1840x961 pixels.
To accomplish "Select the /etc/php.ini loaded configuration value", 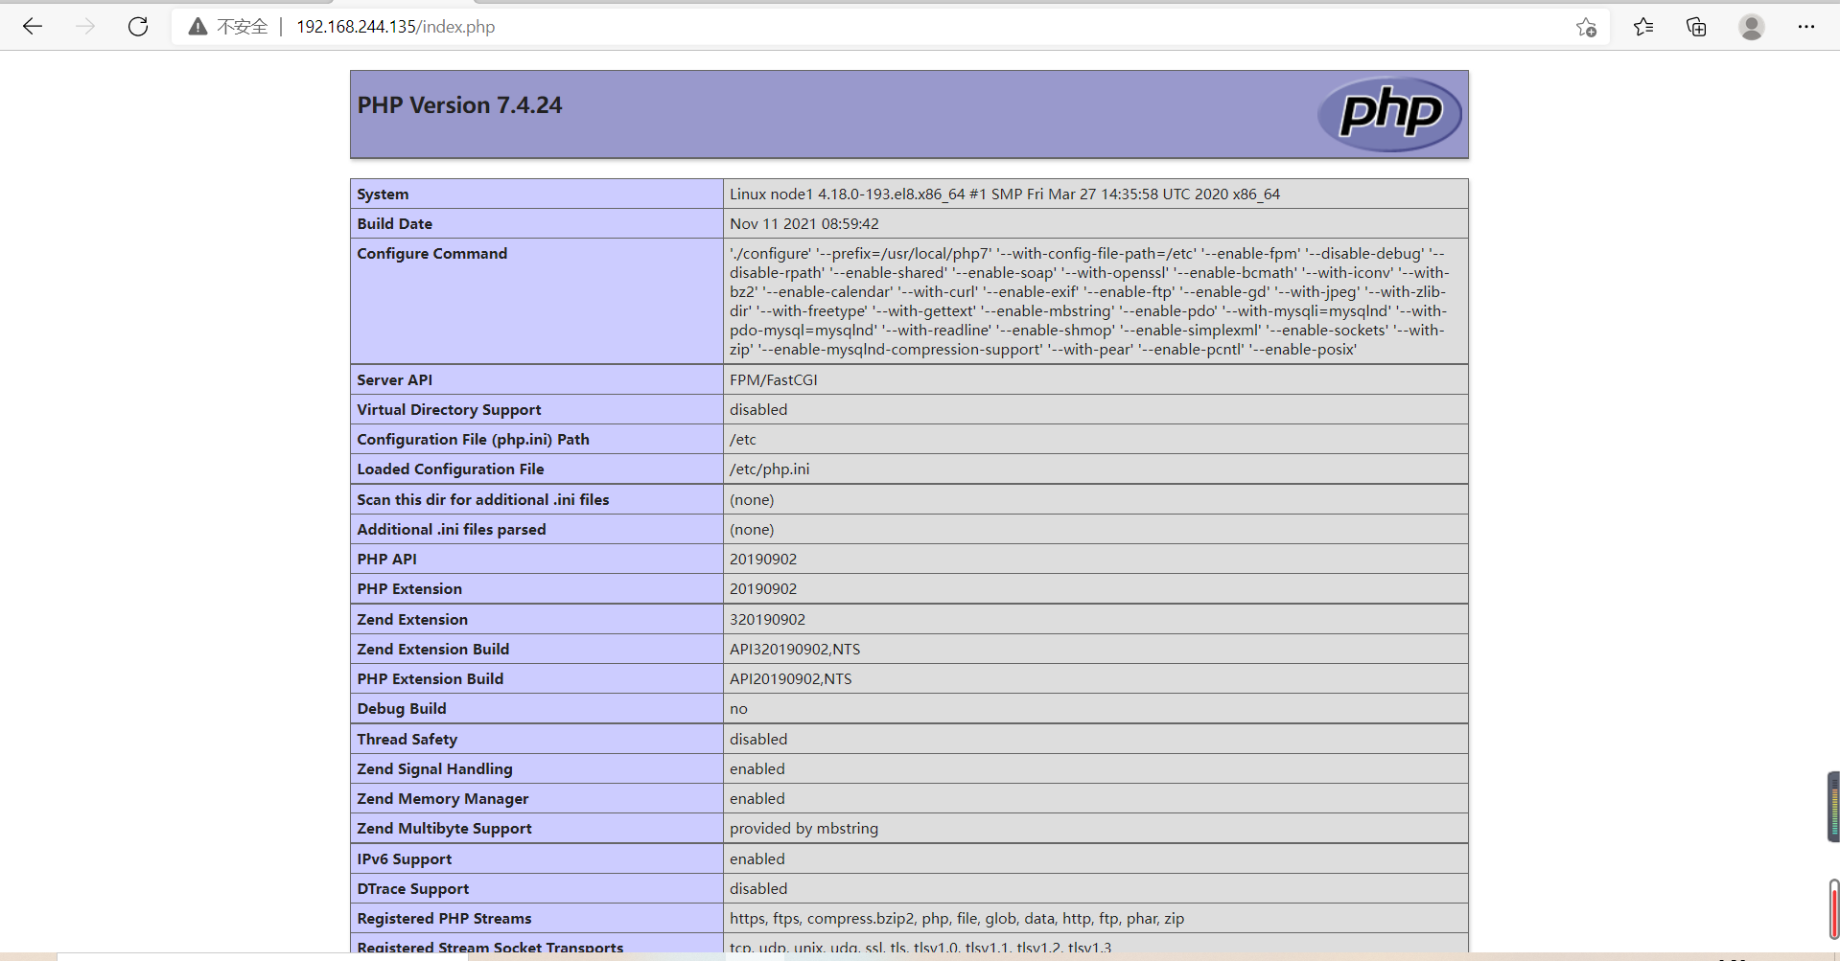I will 769,469.
